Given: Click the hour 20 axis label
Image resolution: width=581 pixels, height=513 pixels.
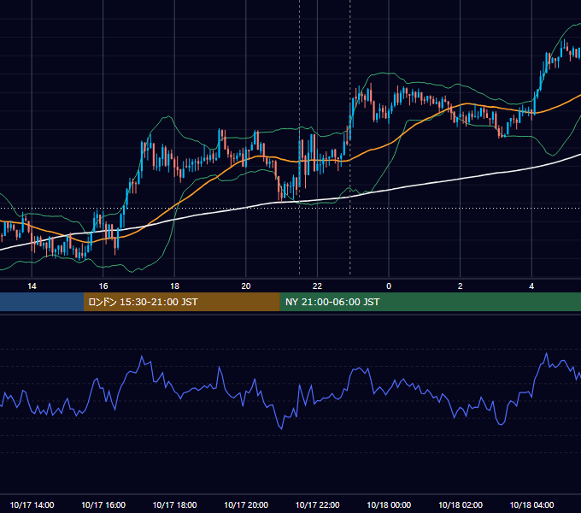Looking at the screenshot, I should tap(246, 286).
